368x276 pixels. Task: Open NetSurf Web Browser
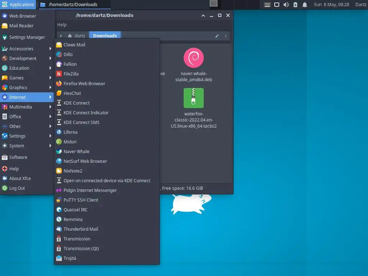107,161
